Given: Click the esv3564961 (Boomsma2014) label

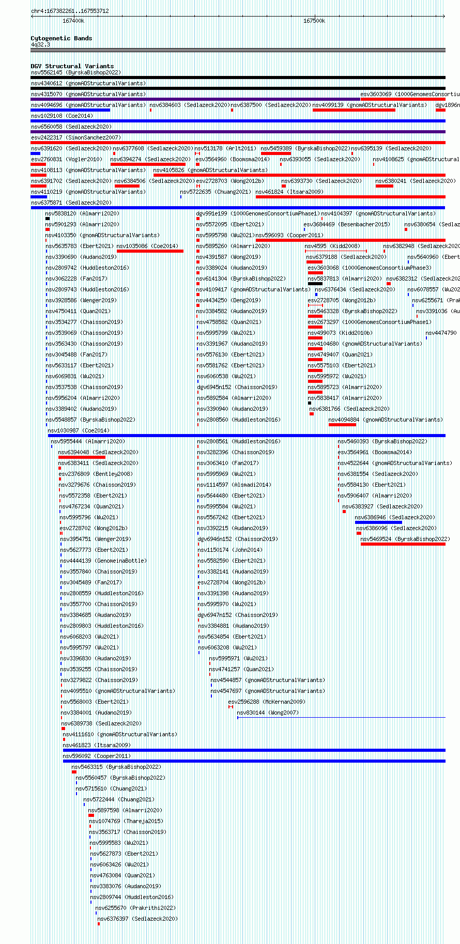Looking at the screenshot, I should pyautogui.click(x=375, y=452).
